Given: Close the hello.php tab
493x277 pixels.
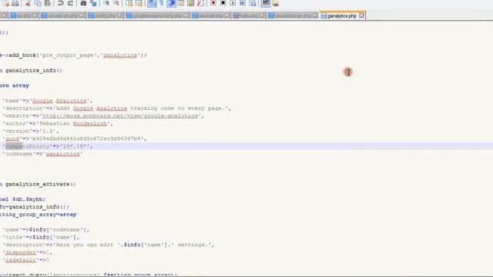Looking at the screenshot, I should pyautogui.click(x=262, y=15).
